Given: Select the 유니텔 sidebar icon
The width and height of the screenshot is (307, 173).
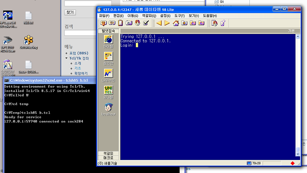Looking at the screenshot, I should 109,90.
